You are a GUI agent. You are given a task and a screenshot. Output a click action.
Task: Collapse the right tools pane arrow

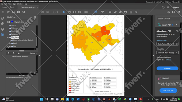tap(154, 56)
